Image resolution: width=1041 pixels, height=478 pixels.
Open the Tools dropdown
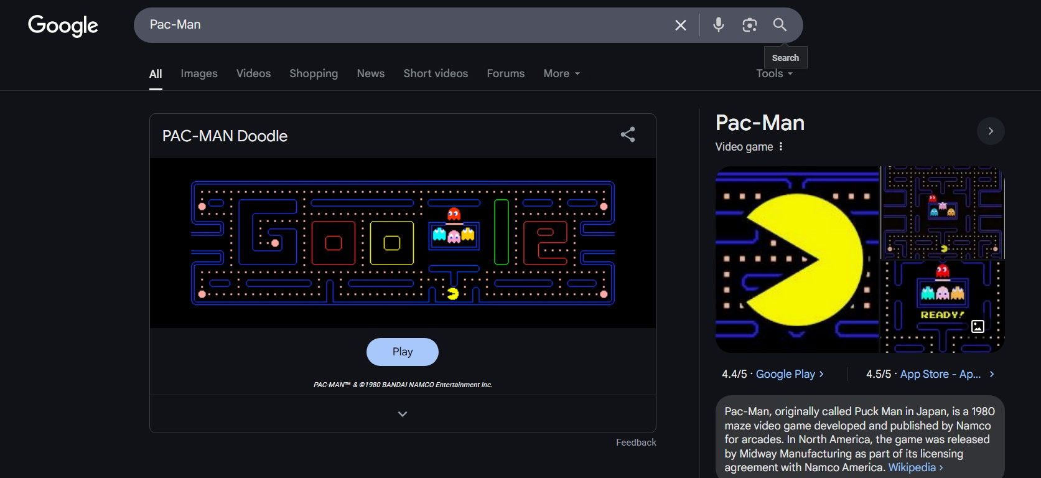click(x=774, y=73)
